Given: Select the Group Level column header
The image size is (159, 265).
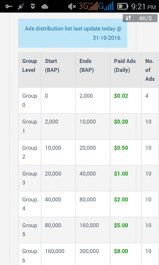Looking at the screenshot, I should (x=29, y=66).
